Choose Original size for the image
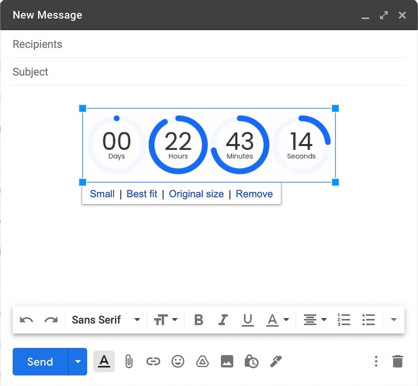 pyautogui.click(x=196, y=194)
